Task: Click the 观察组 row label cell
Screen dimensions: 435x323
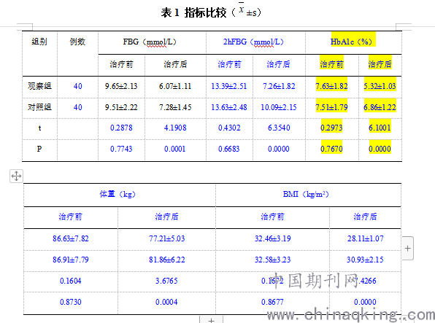Action: pos(39,86)
